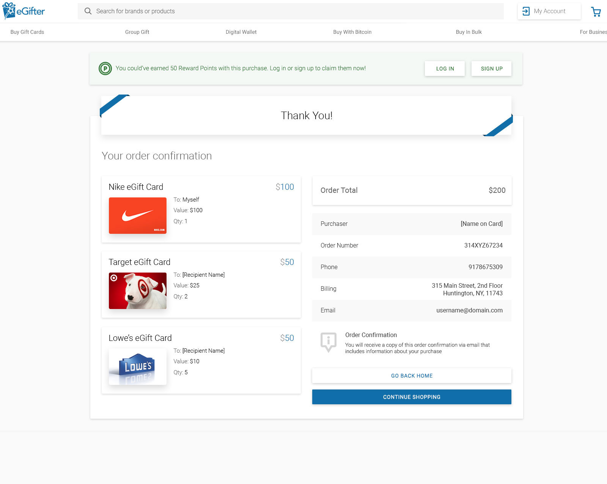Click the LOG IN button

[445, 69]
